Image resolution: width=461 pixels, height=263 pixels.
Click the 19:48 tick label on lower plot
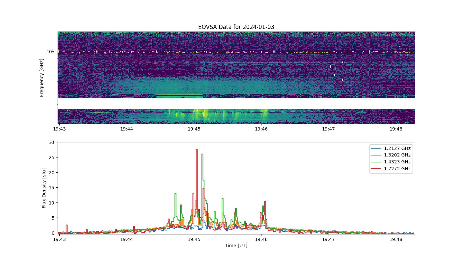[396, 239]
